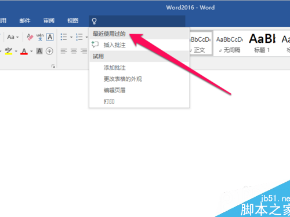Open the Font dialog launcher

tap(53, 66)
